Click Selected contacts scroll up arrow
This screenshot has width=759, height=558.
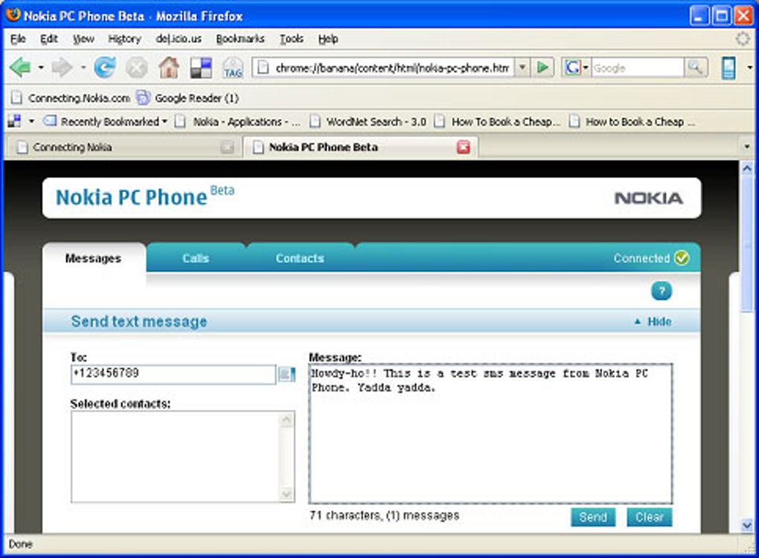point(286,420)
